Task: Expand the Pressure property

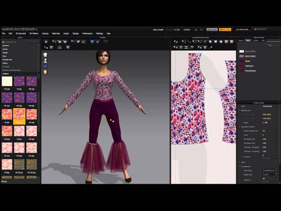Action: pyautogui.click(x=242, y=157)
